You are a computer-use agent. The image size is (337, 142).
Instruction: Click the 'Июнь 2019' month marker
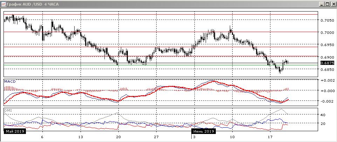(x=204, y=132)
